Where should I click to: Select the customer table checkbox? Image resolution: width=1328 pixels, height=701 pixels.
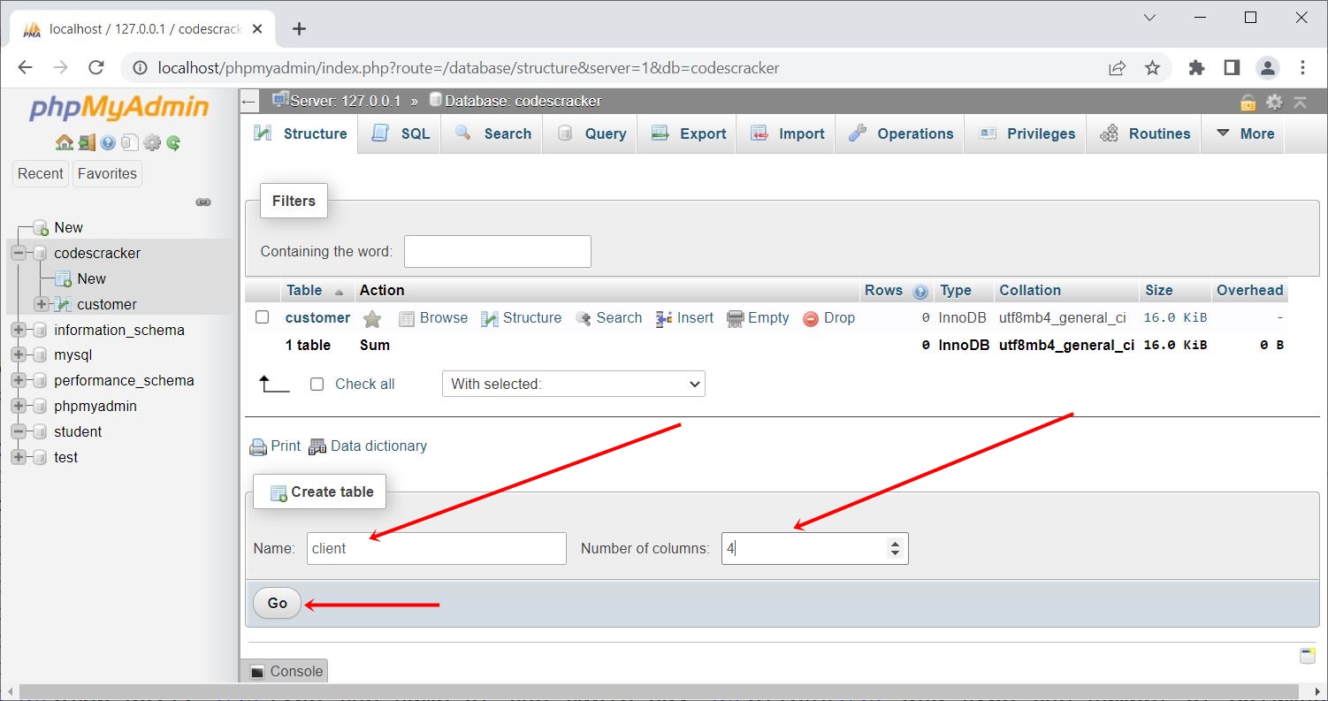pos(263,317)
